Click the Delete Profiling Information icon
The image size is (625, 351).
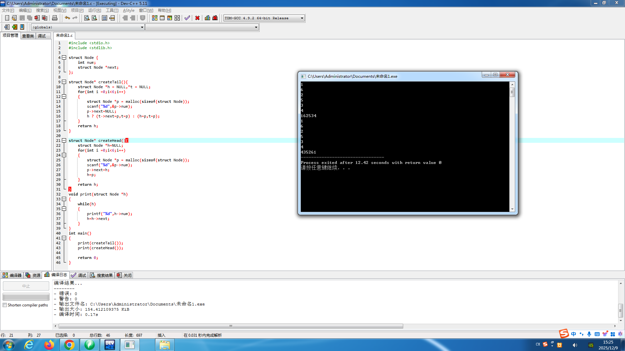(215, 18)
